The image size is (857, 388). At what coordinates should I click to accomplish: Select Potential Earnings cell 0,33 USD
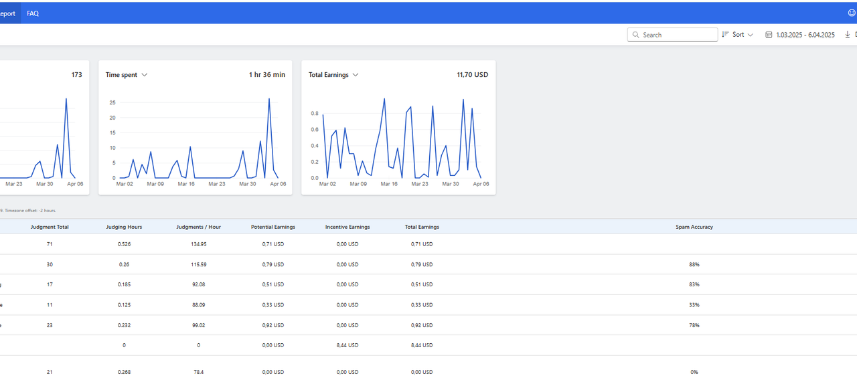click(x=273, y=305)
